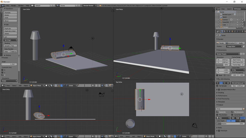Click the Cone.001 mesh icon in outliner
The height and width of the screenshot is (138, 246).
pyautogui.click(x=221, y=22)
